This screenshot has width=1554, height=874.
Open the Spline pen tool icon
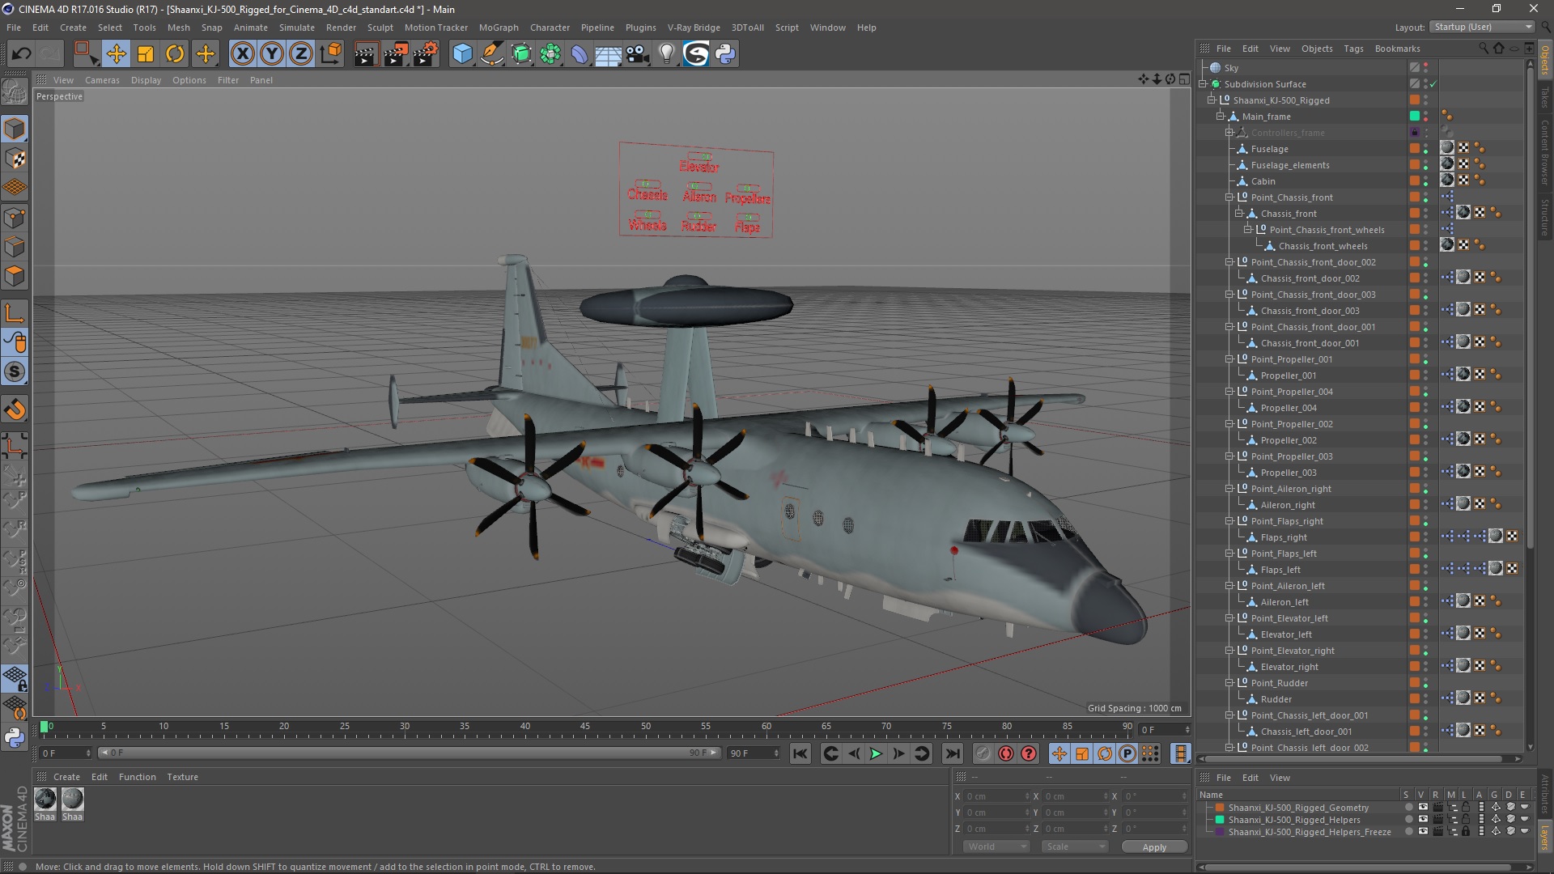pos(491,54)
